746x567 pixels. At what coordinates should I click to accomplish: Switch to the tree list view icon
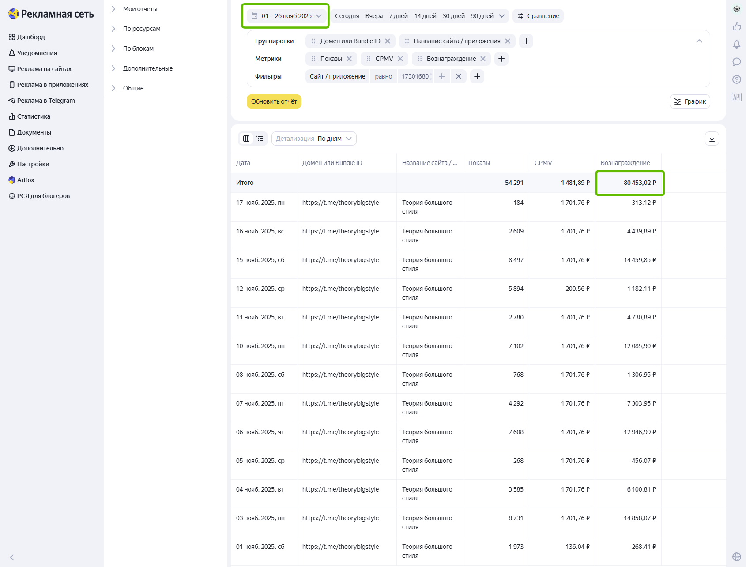click(260, 139)
